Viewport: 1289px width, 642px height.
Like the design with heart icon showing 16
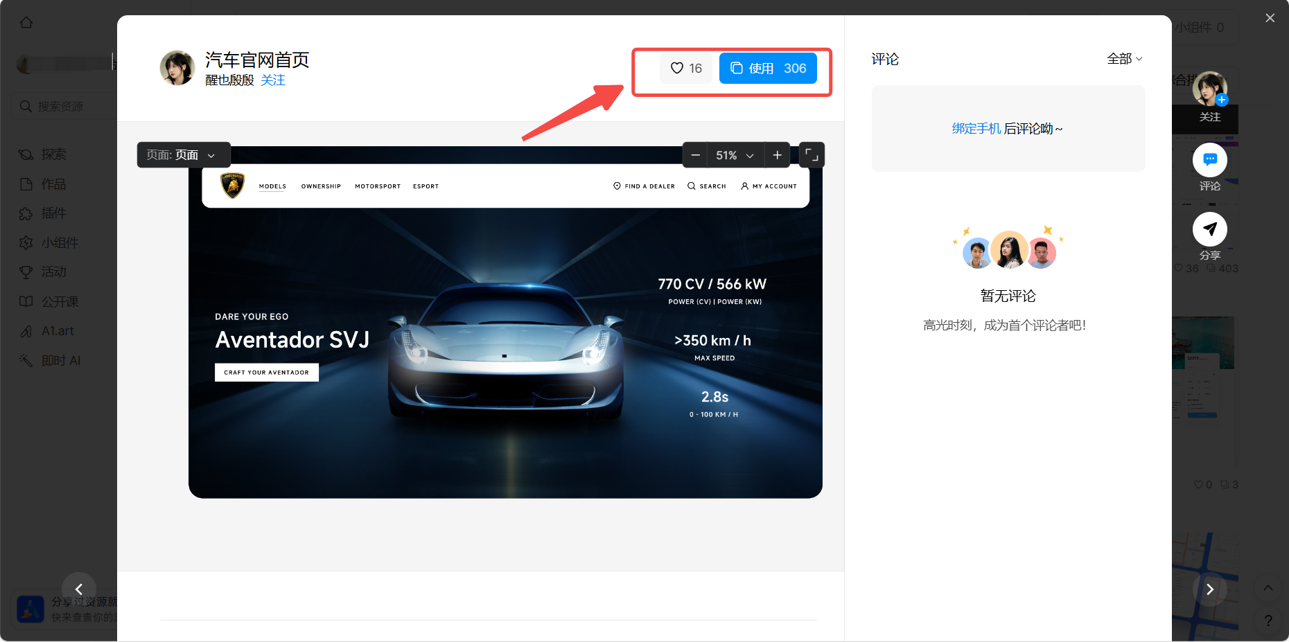[x=686, y=68]
